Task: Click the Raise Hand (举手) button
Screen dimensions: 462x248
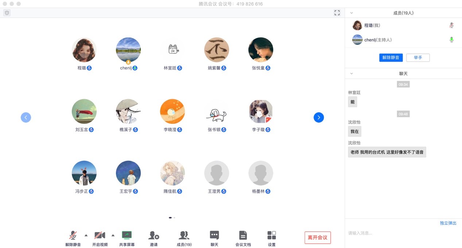Action: coord(418,58)
